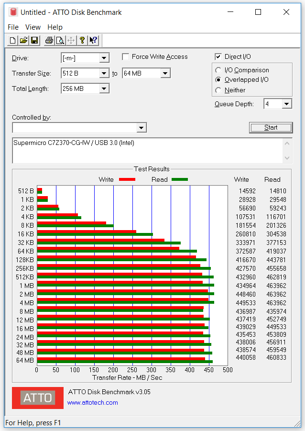Click the read value 14810

point(278,191)
